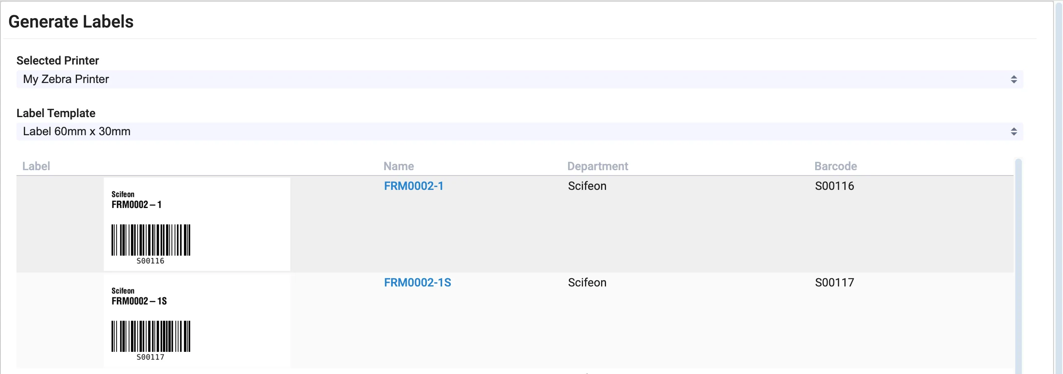Click the Generate Labels heading
The height and width of the screenshot is (374, 1063).
(x=71, y=21)
